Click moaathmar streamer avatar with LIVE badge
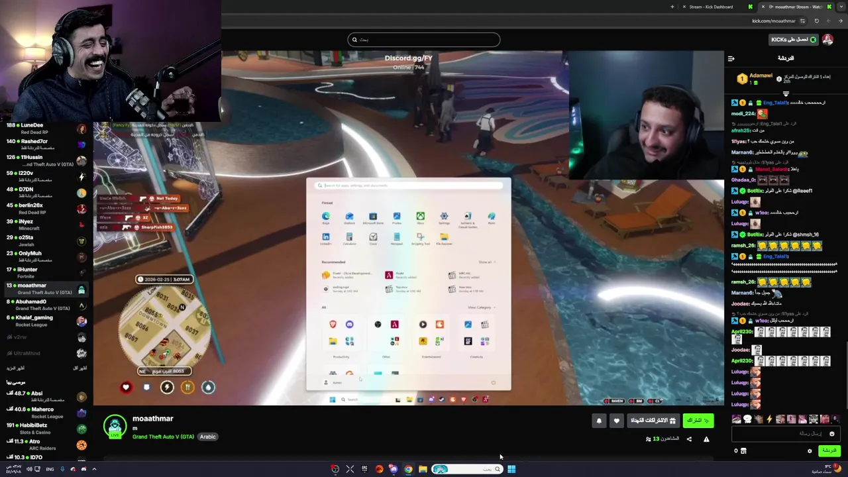Image resolution: width=848 pixels, height=477 pixels. click(115, 427)
